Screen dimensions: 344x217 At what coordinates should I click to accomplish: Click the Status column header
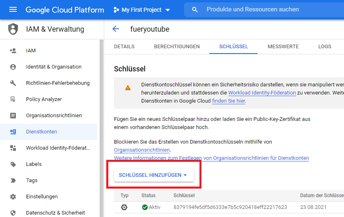pos(148,196)
